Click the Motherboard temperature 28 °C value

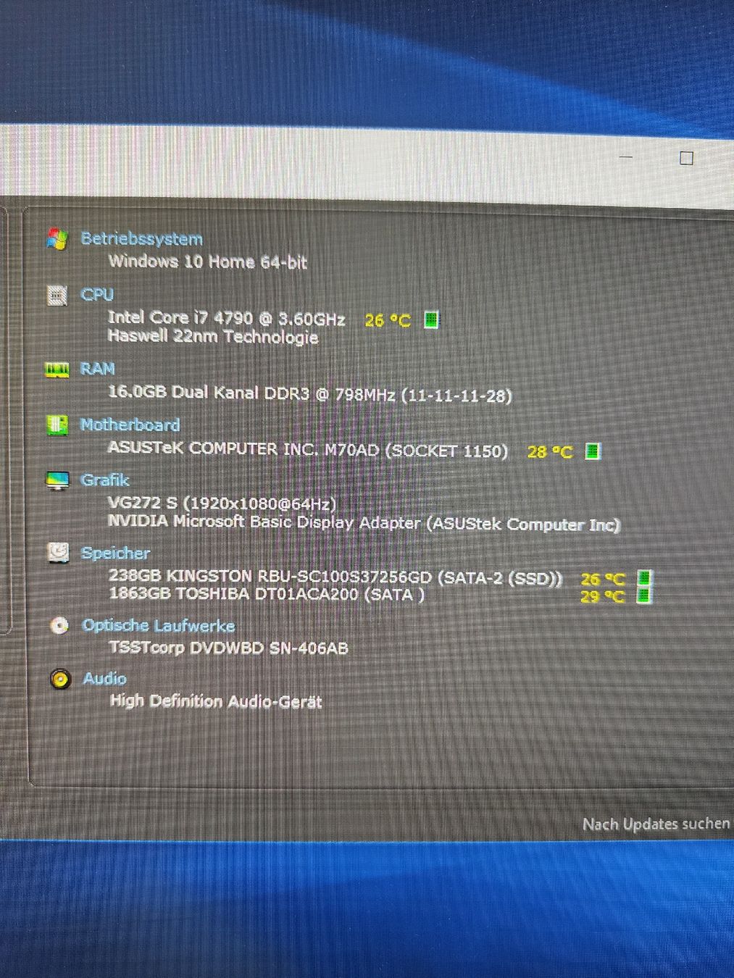tap(550, 452)
